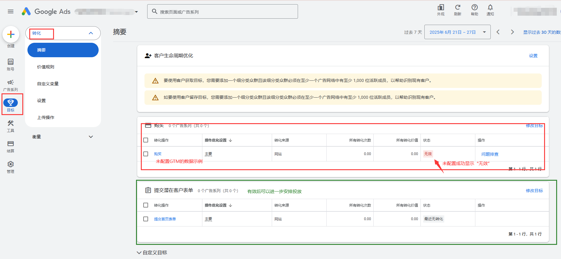Check the 提交首页表单 row checkbox

(x=146, y=219)
